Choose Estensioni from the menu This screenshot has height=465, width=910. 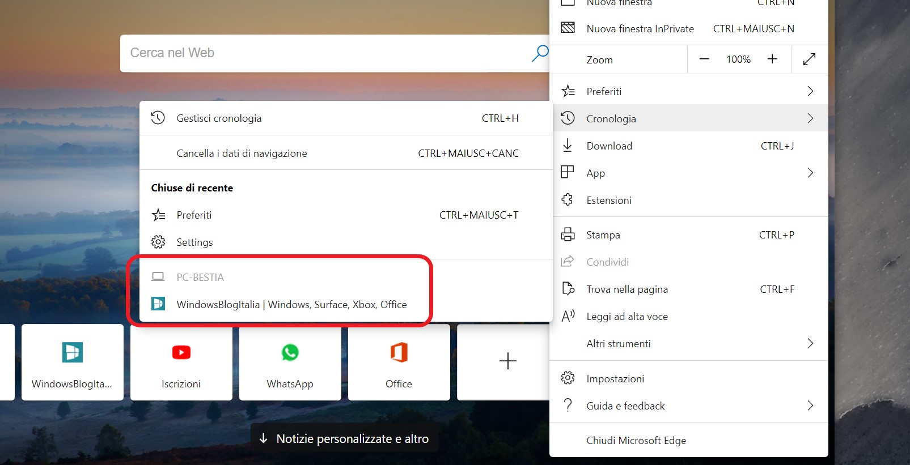tap(689, 200)
